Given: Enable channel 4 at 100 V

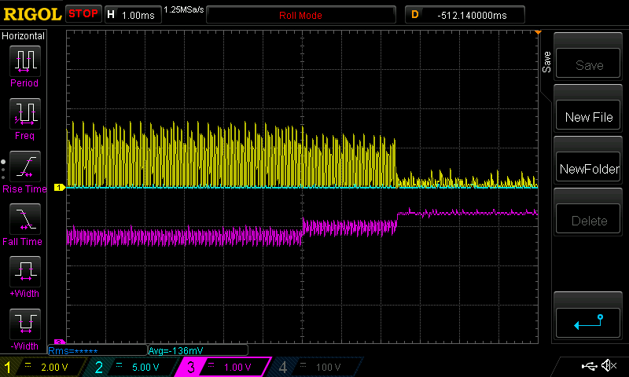Looking at the screenshot, I should click(313, 367).
